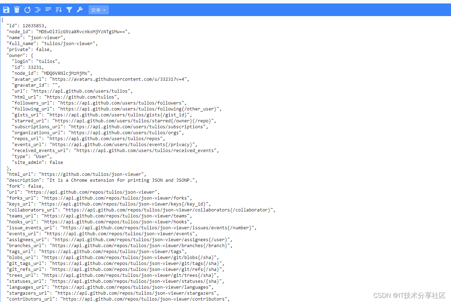This screenshot has height=302, width=451.
Task: Click the contributors_url line
Action: (x=118, y=299)
